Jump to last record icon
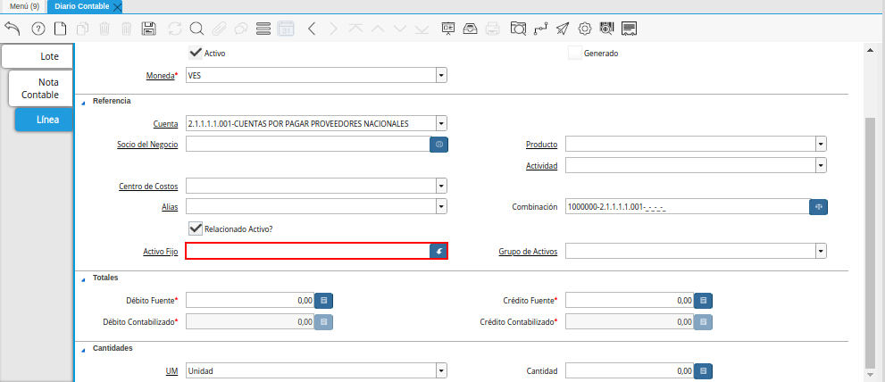Image resolution: width=885 pixels, height=382 pixels. [x=422, y=29]
